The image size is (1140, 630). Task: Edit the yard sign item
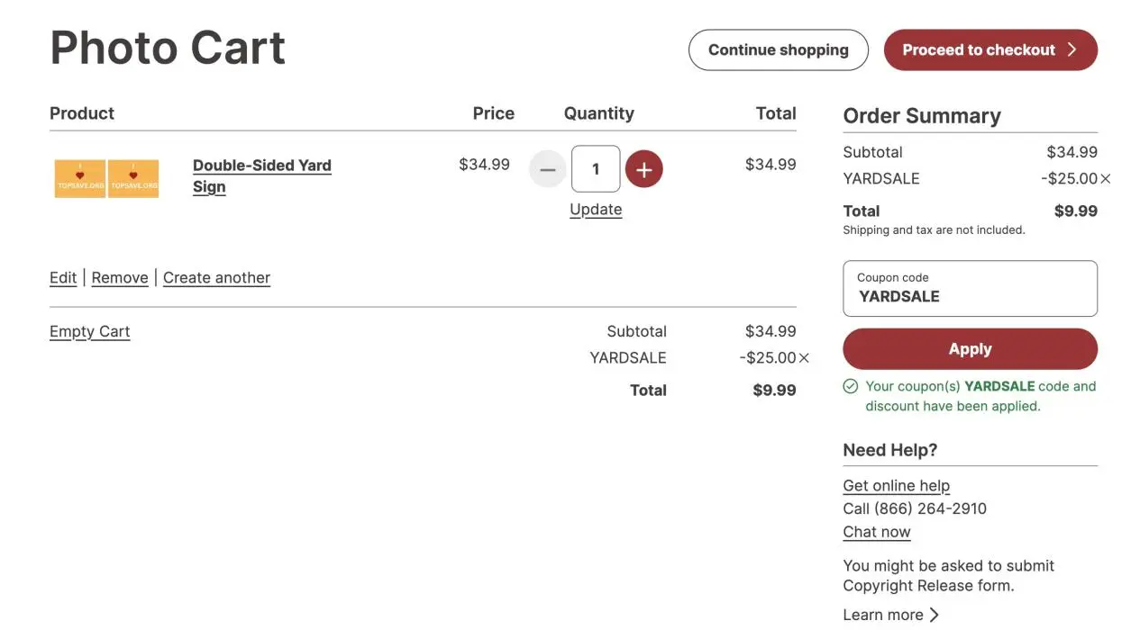click(x=63, y=278)
